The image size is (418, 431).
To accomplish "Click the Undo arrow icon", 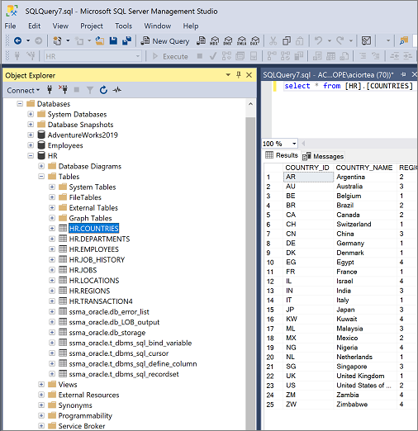I will point(319,40).
